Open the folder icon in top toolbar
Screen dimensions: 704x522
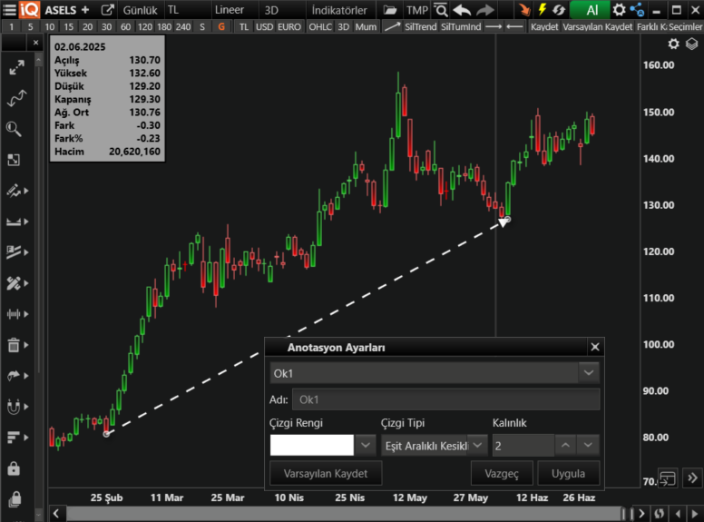pos(390,9)
